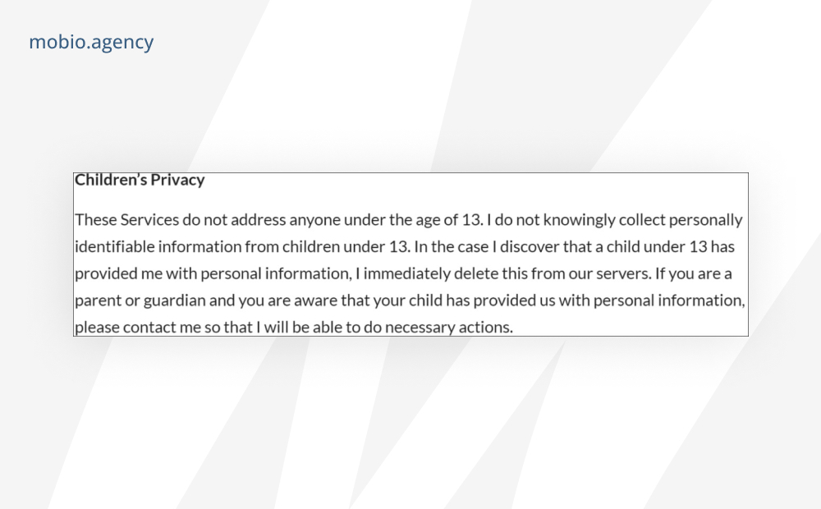The width and height of the screenshot is (821, 509).
Task: Click the mobio.agency logo text
Action: point(91,43)
